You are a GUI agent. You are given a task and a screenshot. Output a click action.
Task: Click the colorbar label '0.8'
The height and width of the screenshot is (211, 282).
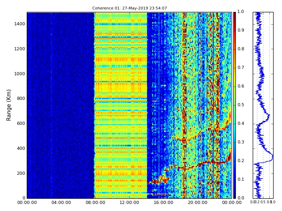tap(241, 49)
